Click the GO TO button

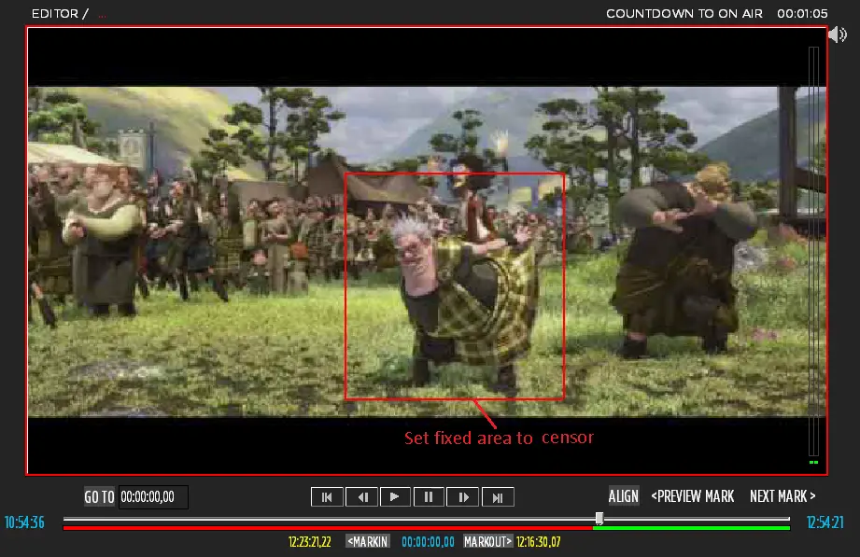99,497
